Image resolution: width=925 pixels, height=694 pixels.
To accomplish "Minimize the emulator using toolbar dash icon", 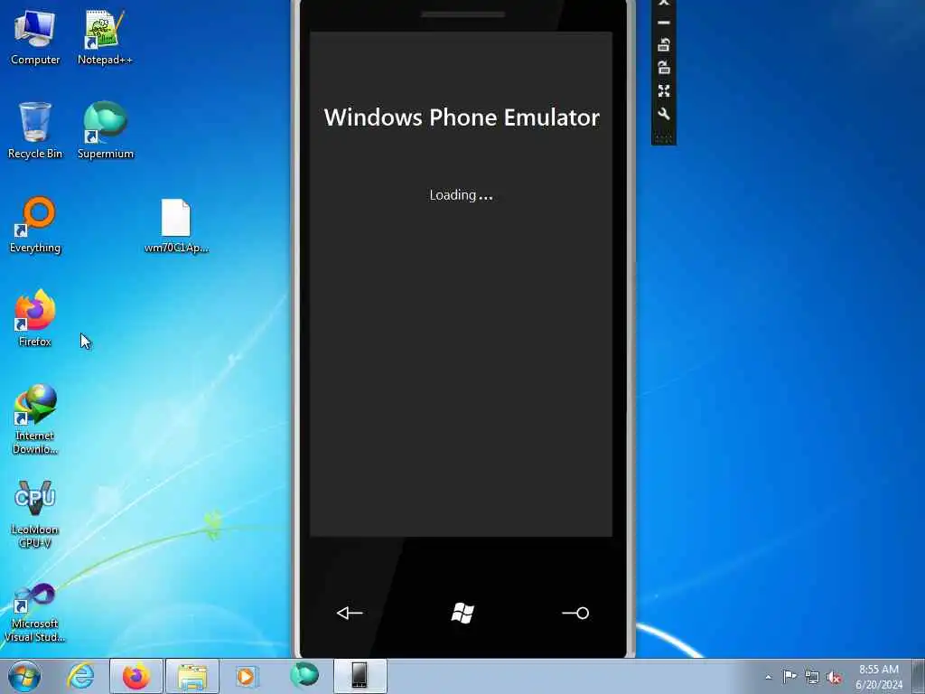I will pos(664,23).
